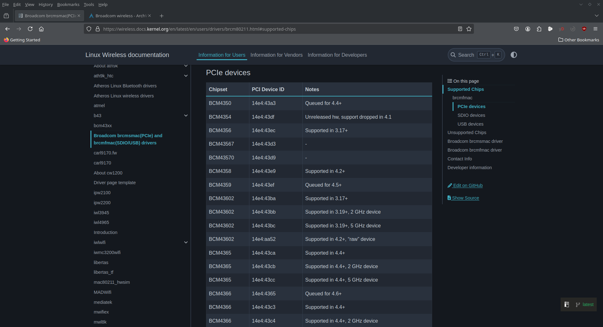Jump to USB devices section
The width and height of the screenshot is (603, 327).
click(x=470, y=124)
